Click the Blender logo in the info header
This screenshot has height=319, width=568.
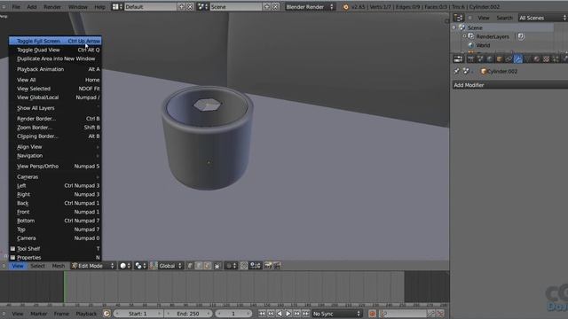[x=346, y=7]
